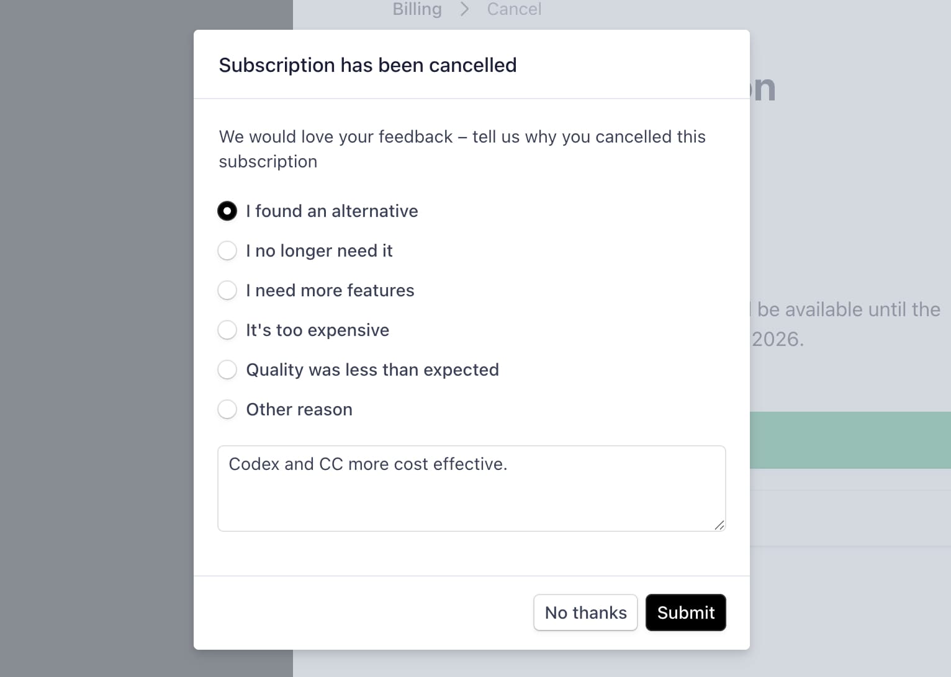This screenshot has height=677, width=951.
Task: Select "I need more features" radio
Action: 227,290
